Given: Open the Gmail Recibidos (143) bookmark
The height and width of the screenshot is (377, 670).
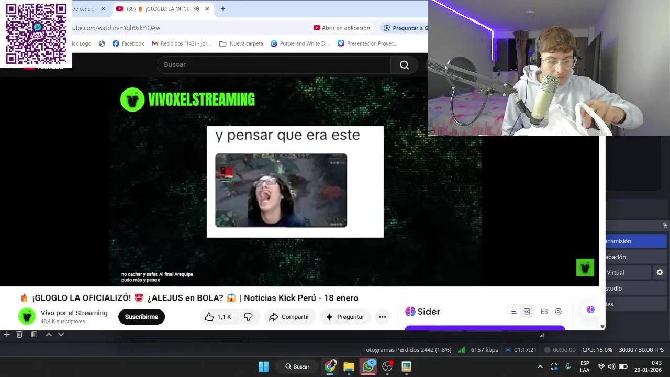Looking at the screenshot, I should tap(181, 43).
